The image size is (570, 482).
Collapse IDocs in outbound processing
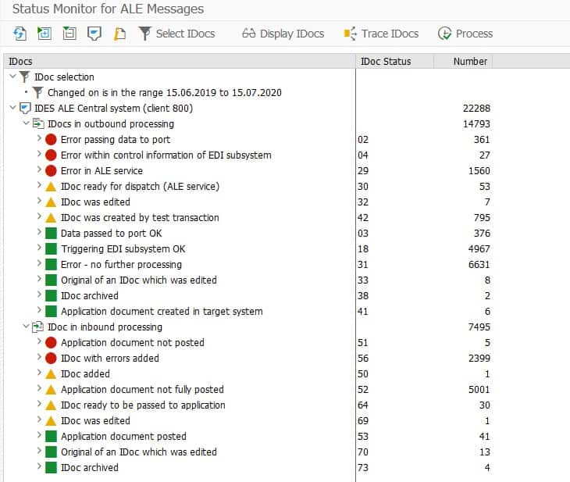27,123
